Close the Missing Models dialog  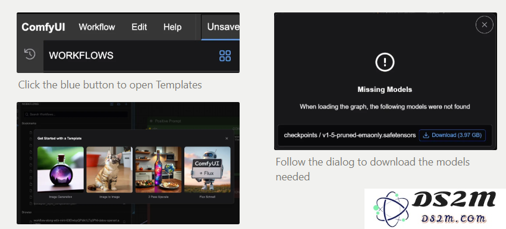(x=484, y=25)
